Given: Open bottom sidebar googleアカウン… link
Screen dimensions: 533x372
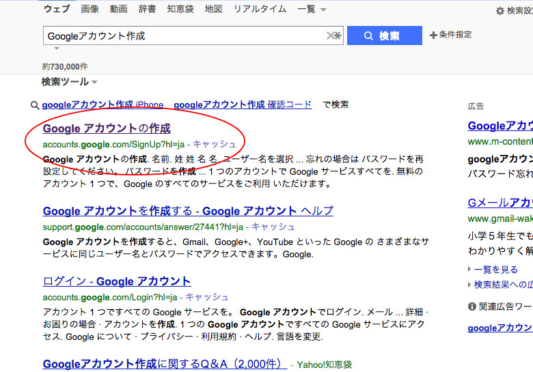Looking at the screenshot, I should (500, 328).
